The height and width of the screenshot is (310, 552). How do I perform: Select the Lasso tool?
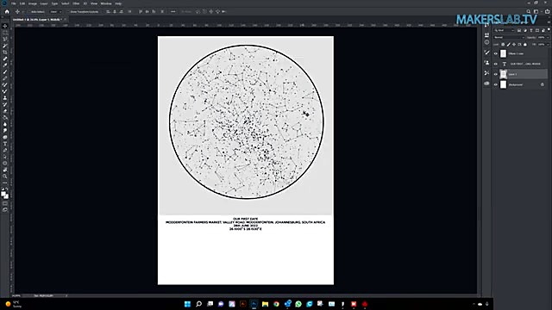point(5,39)
